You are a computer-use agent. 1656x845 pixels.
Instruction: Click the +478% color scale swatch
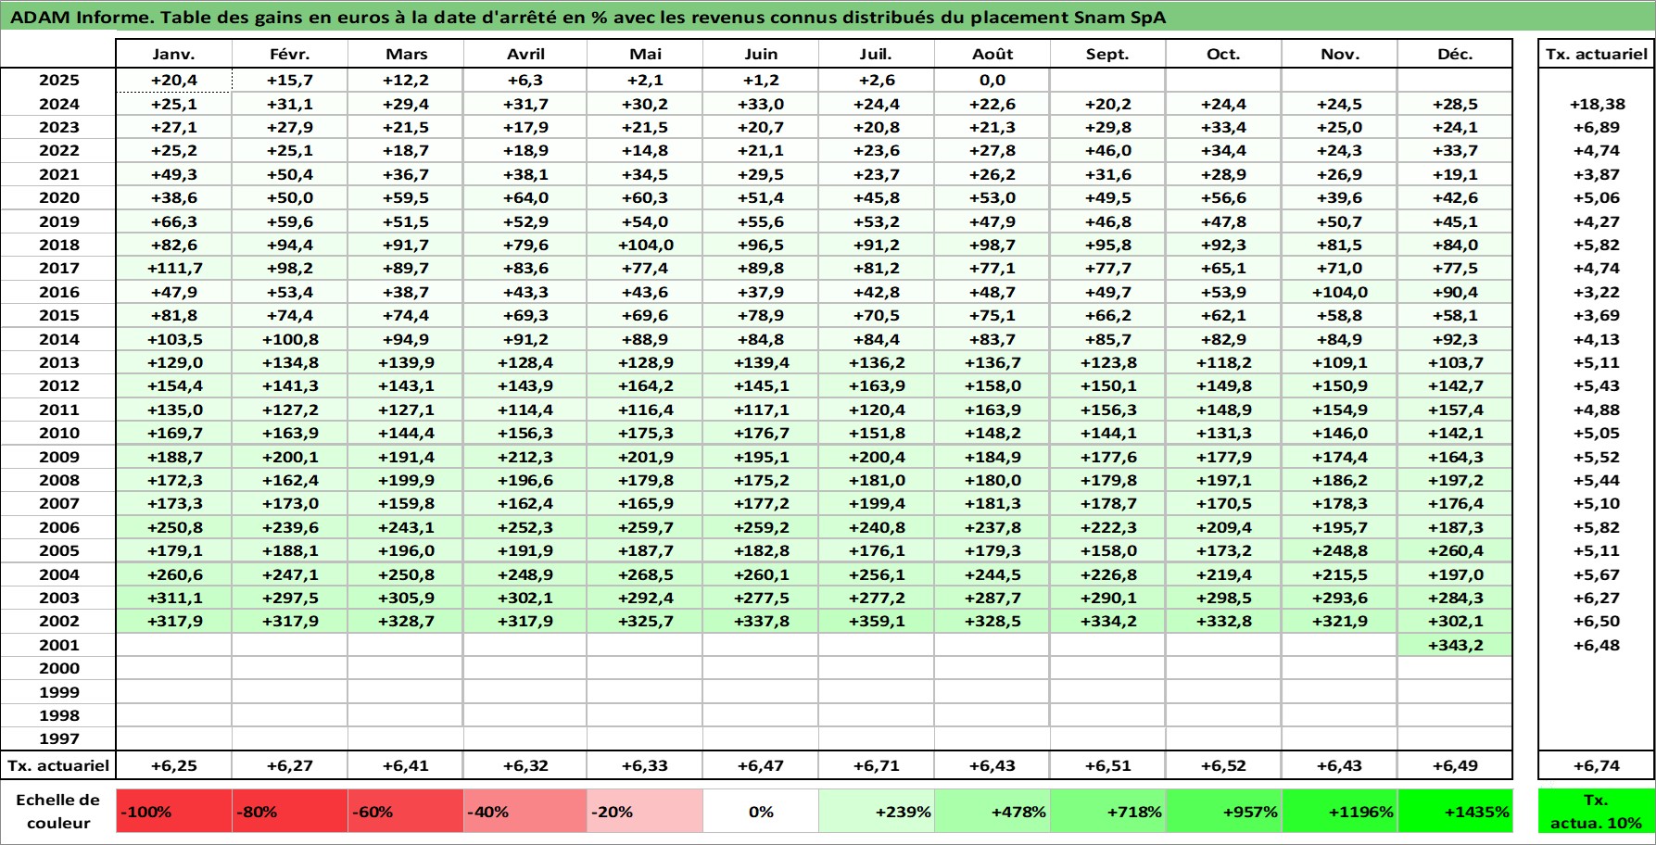[992, 812]
